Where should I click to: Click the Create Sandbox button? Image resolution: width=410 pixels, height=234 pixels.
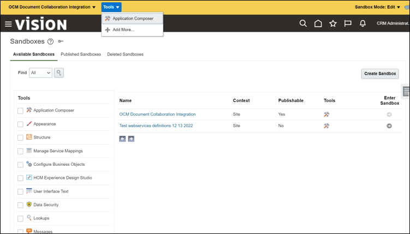click(x=380, y=74)
